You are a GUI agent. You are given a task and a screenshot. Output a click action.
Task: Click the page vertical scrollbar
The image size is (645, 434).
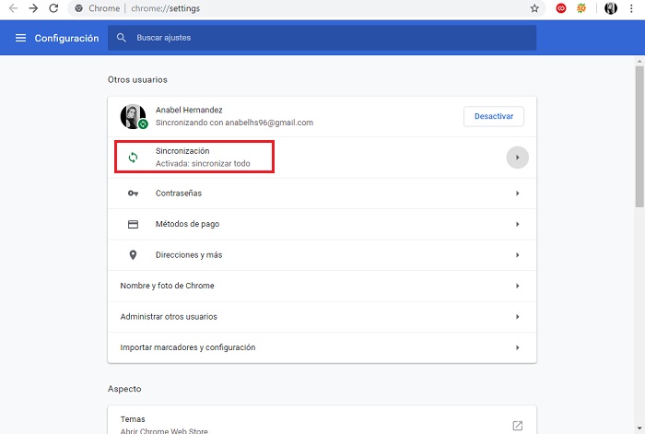click(639, 138)
